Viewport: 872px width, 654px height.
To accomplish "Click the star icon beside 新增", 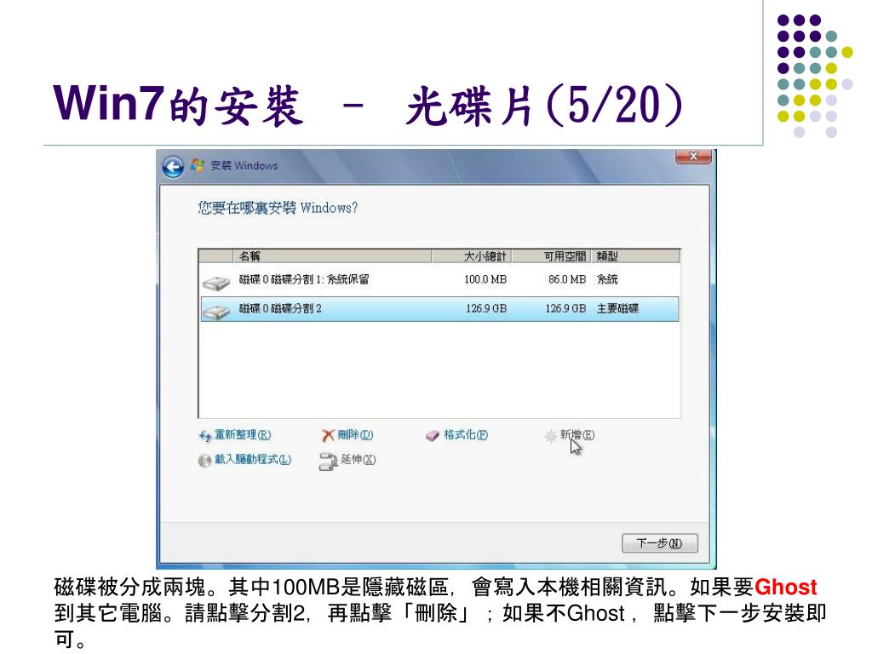I will point(551,436).
